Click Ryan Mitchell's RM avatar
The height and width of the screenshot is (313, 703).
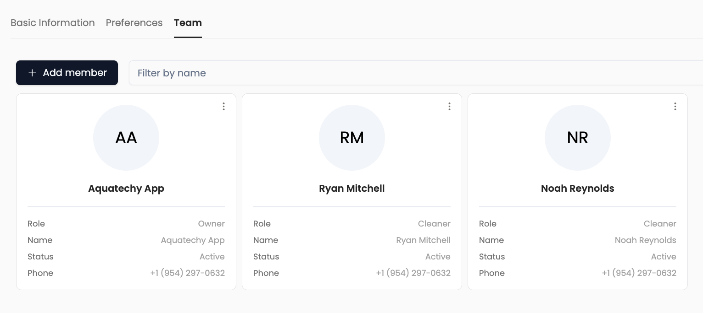352,138
